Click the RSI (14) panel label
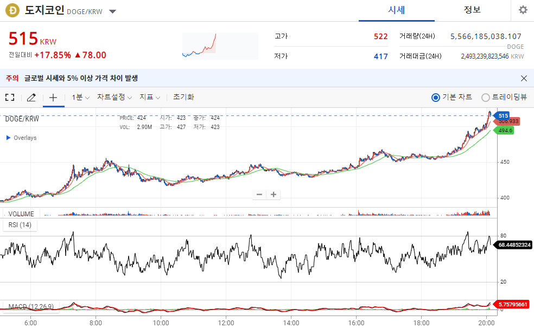 coord(20,225)
